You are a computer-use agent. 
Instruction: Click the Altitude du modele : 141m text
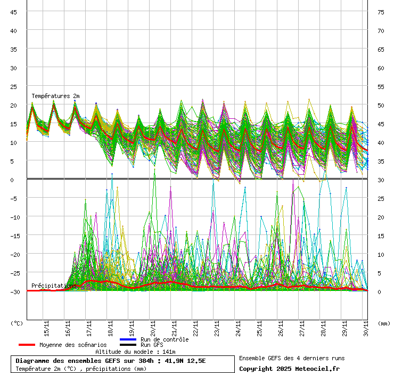pyautogui.click(x=135, y=352)
